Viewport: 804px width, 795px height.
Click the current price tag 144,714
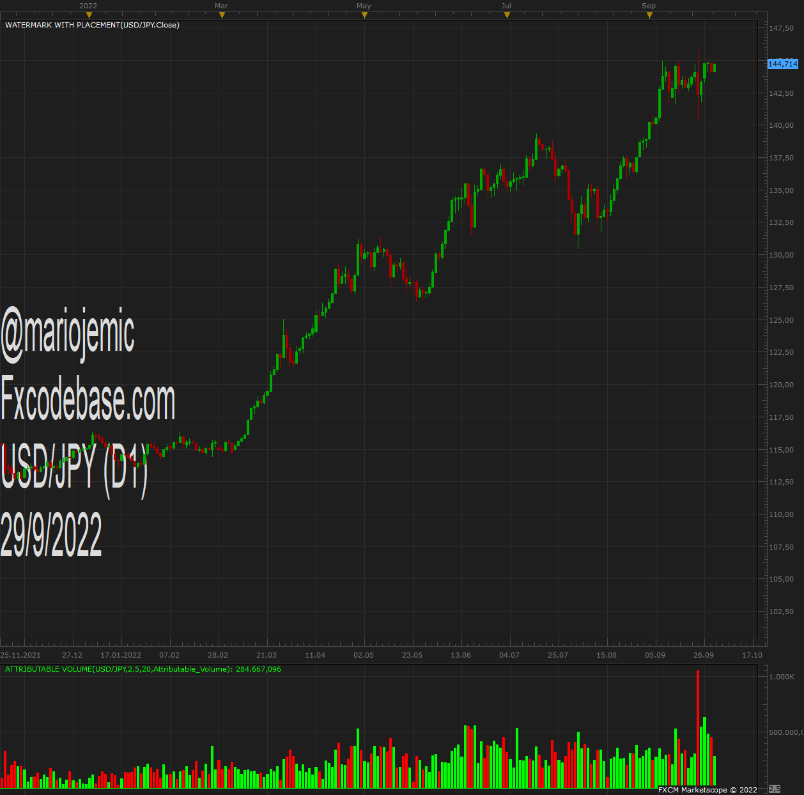point(782,64)
